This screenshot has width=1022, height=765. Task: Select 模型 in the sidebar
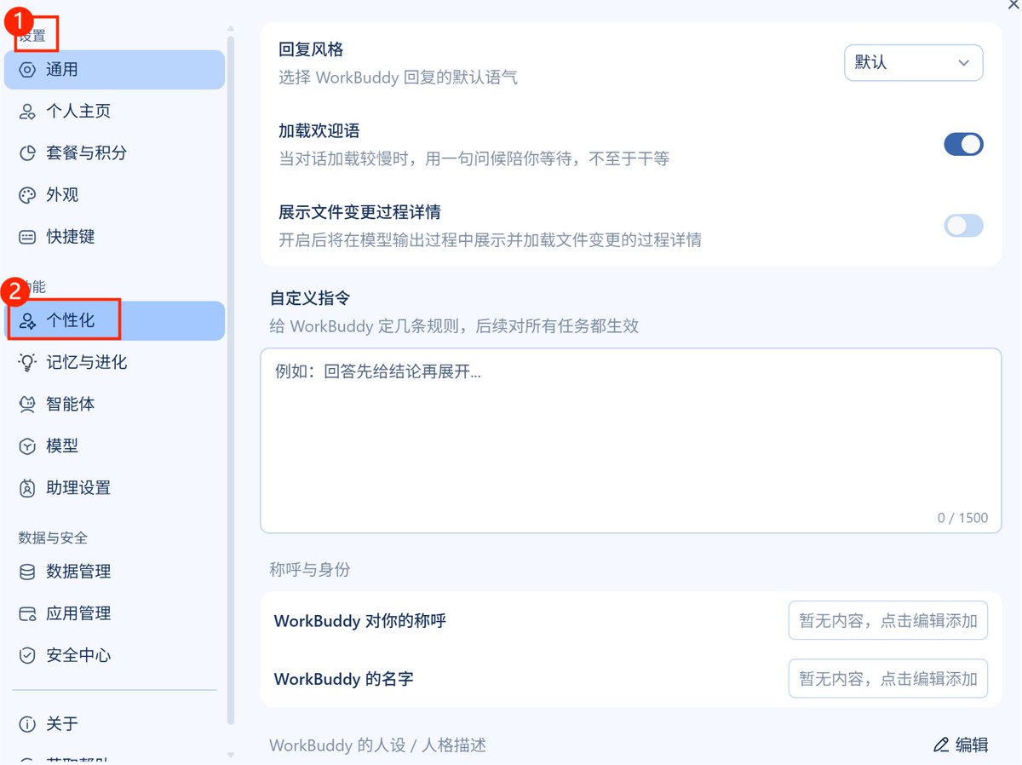[114, 446]
